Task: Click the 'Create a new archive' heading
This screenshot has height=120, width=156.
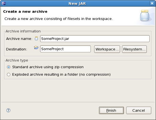Action: click(25, 12)
